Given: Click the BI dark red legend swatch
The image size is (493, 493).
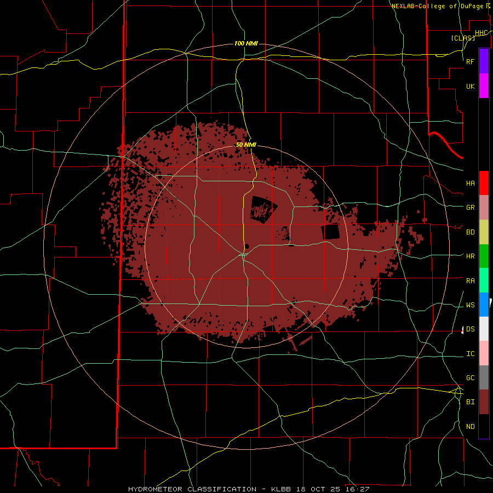Looking at the screenshot, I should pos(484,402).
